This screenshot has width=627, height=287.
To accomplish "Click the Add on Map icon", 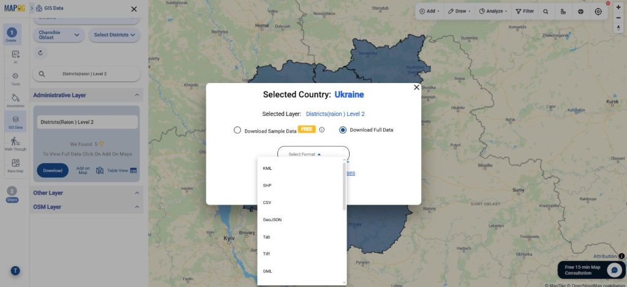I will tap(100, 170).
